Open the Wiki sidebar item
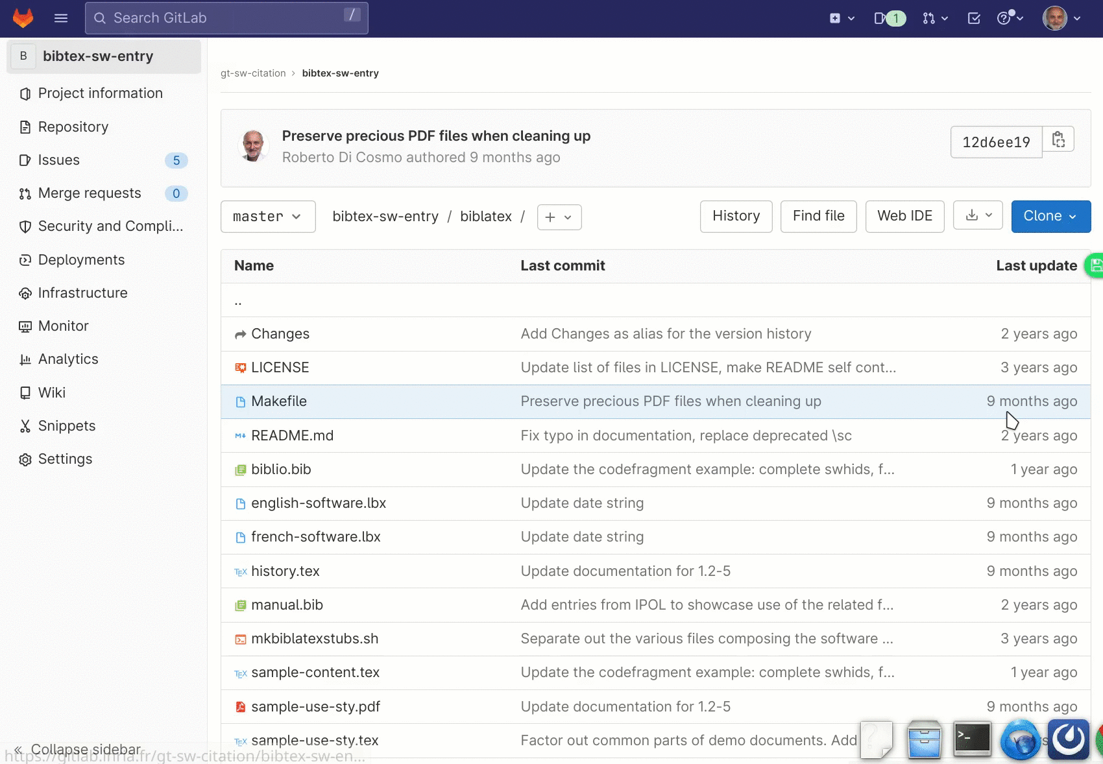 pos(52,393)
